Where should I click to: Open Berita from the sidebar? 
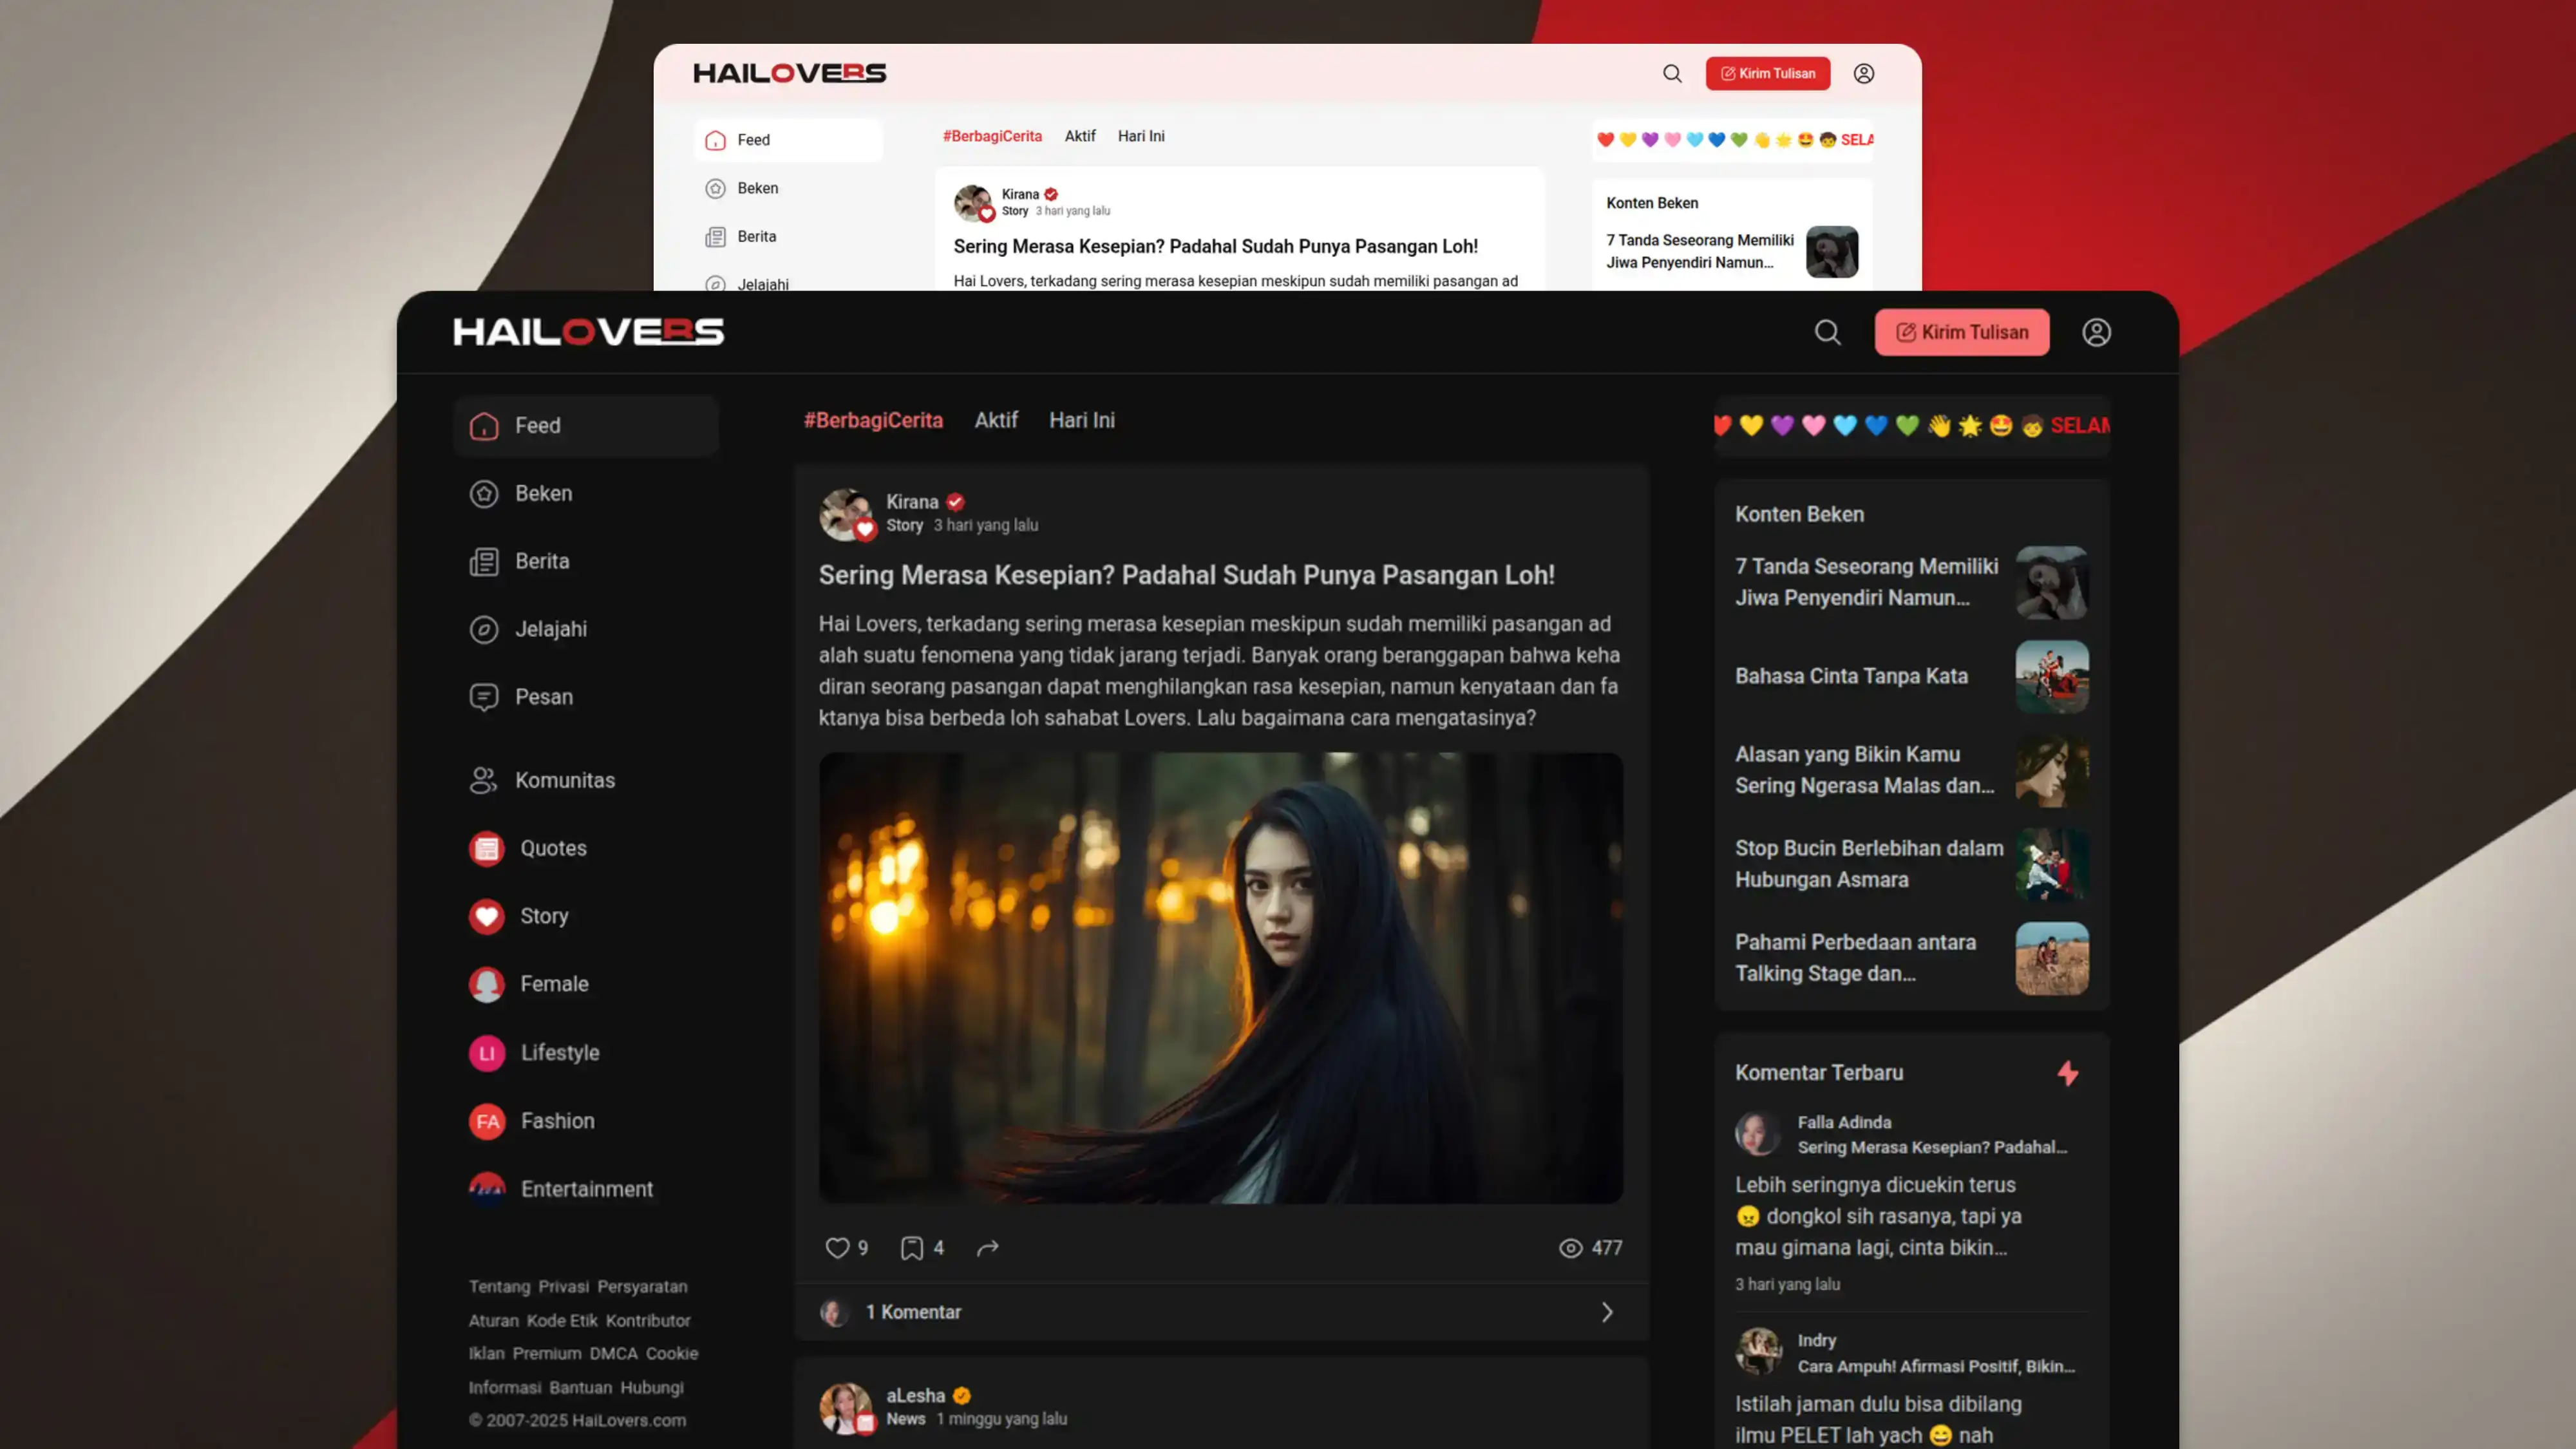pyautogui.click(x=541, y=561)
